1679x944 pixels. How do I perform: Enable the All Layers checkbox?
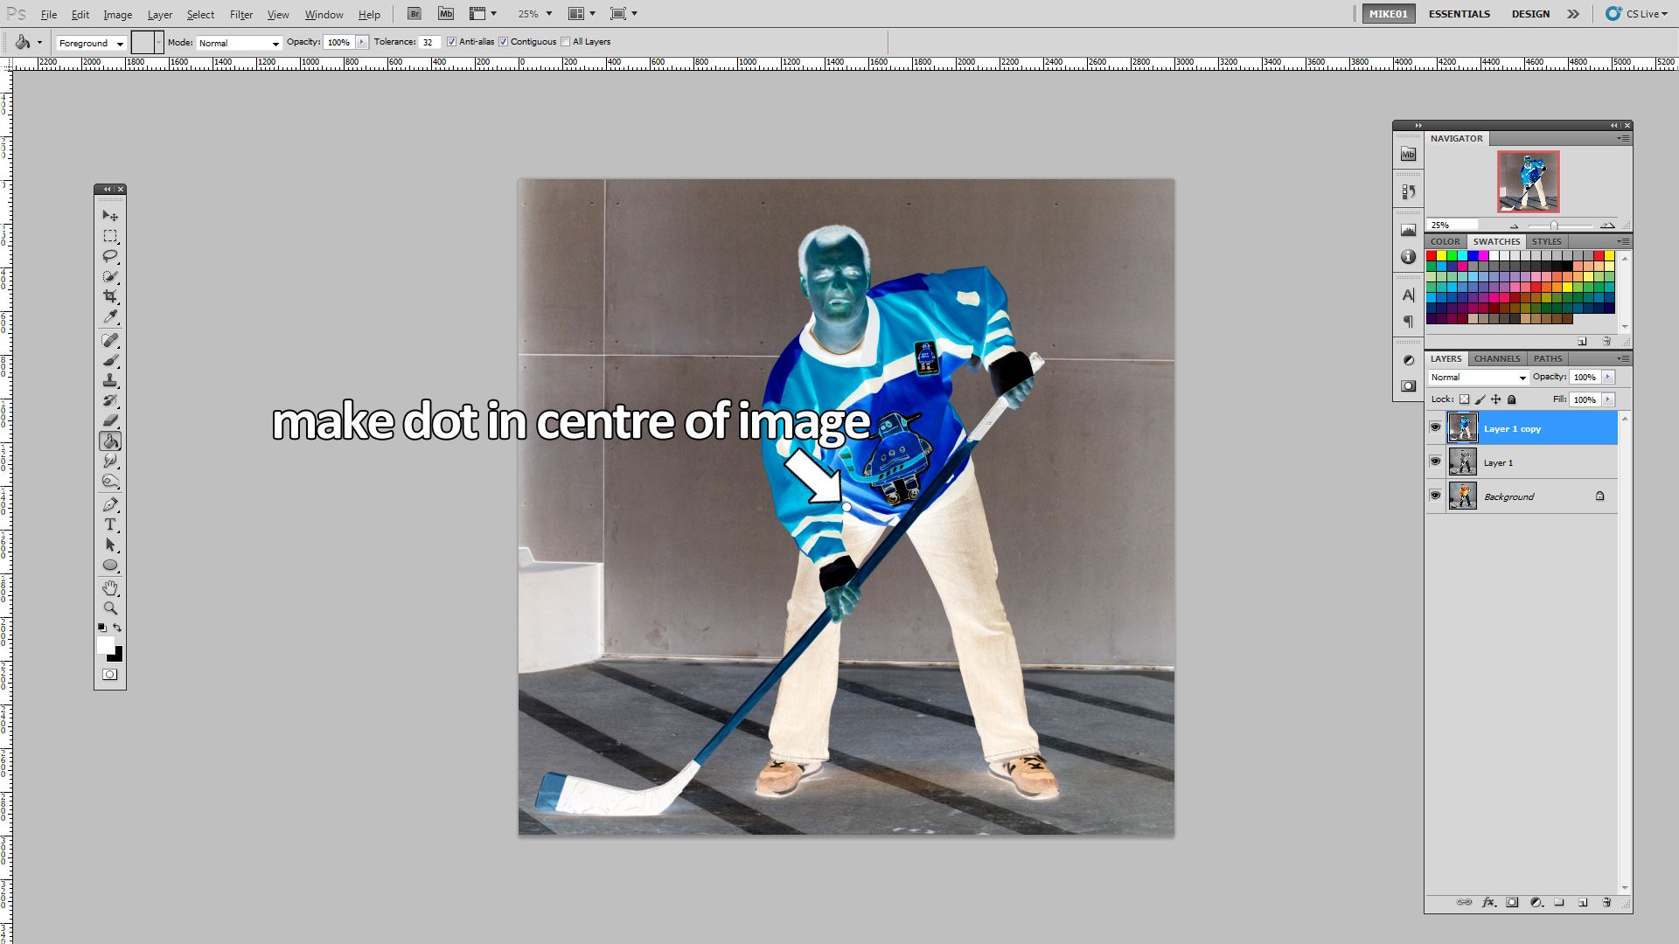566,42
